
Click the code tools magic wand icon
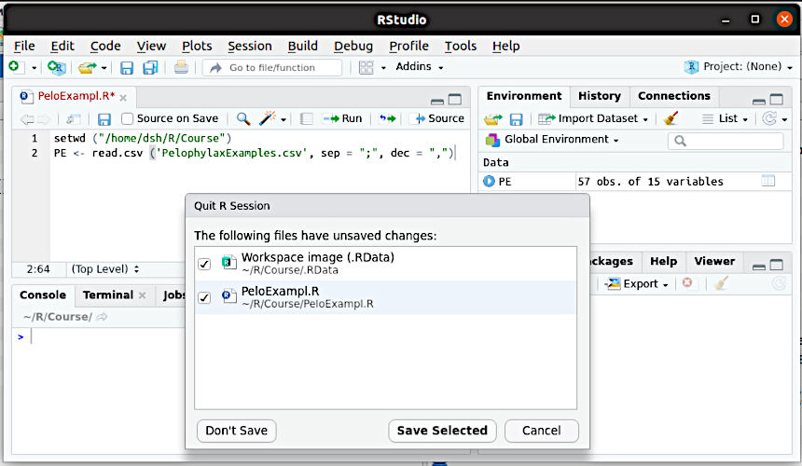267,118
